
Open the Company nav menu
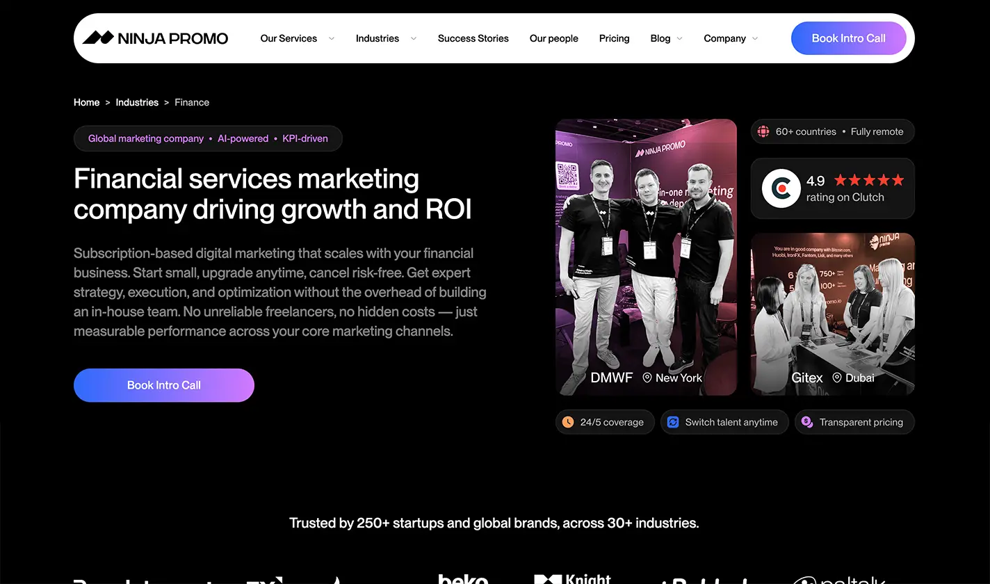click(x=724, y=38)
